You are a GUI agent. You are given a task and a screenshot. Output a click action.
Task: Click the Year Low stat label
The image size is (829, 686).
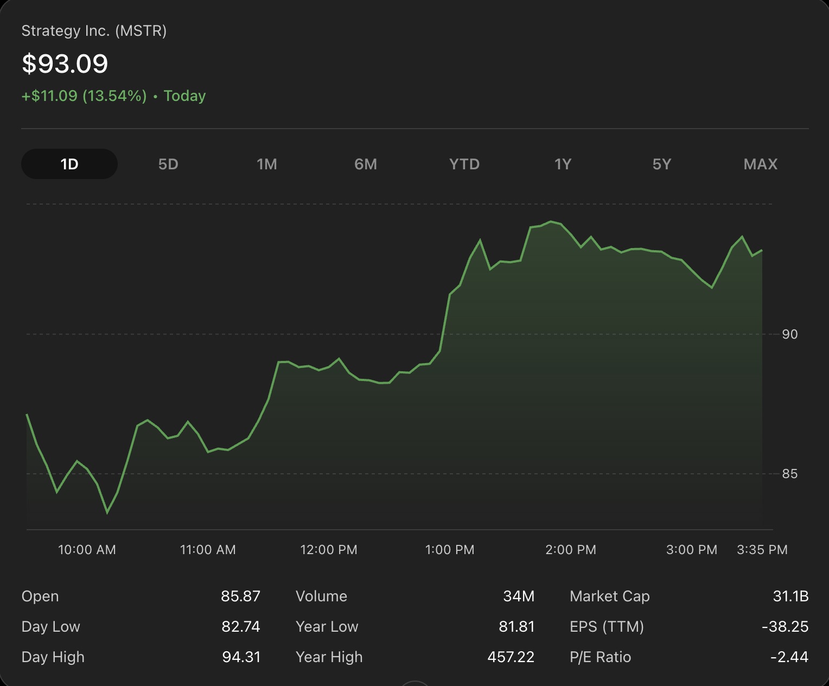pyautogui.click(x=327, y=626)
